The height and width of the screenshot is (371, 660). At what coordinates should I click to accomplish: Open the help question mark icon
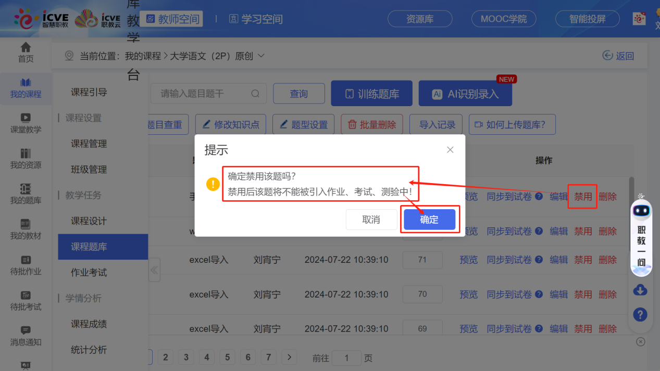[640, 314]
